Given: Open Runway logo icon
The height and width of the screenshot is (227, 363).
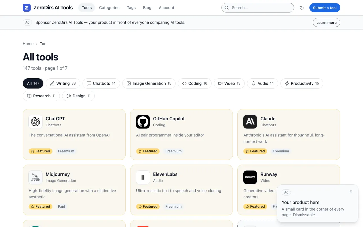Looking at the screenshot, I should coord(250,177).
